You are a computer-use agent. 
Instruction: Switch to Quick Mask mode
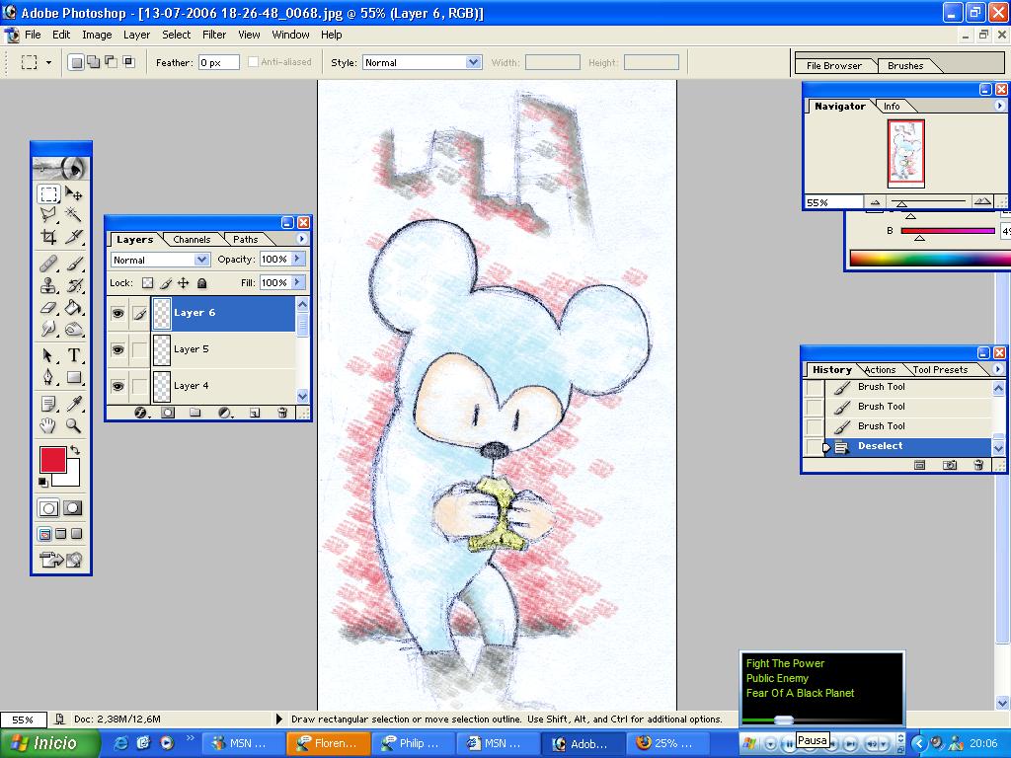[73, 508]
